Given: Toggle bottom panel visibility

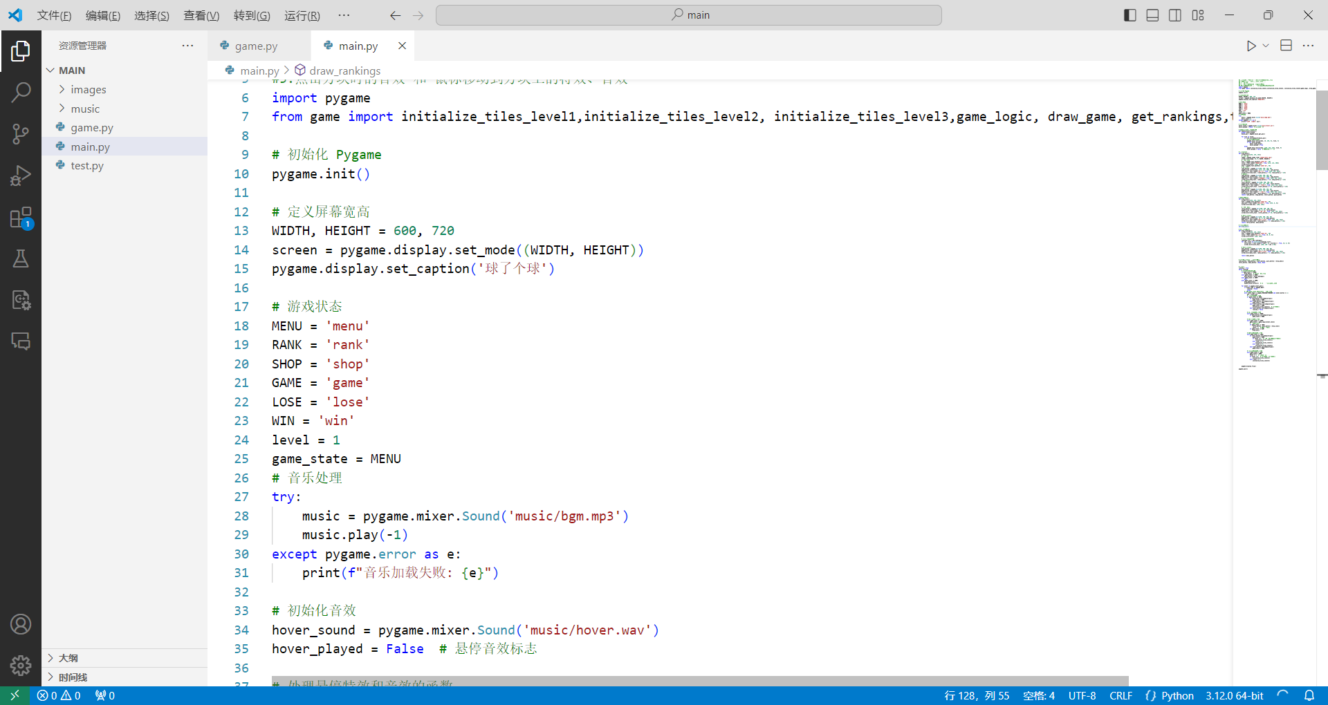Looking at the screenshot, I should click(1152, 15).
